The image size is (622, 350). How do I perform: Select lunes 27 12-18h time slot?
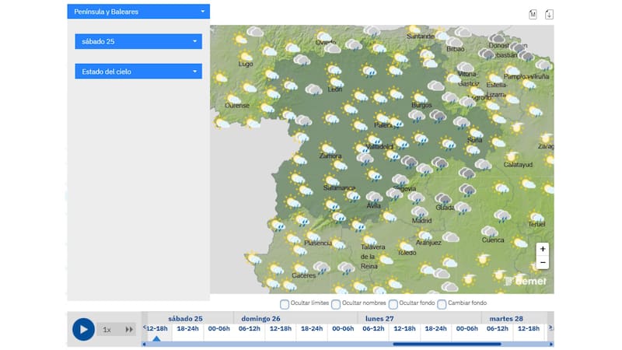(x=404, y=328)
